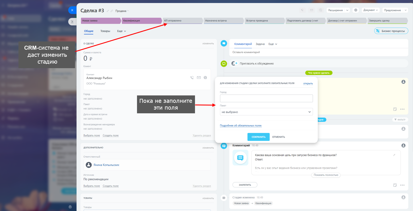
Task: Select the Задача tab in timeline
Action: pos(260,44)
